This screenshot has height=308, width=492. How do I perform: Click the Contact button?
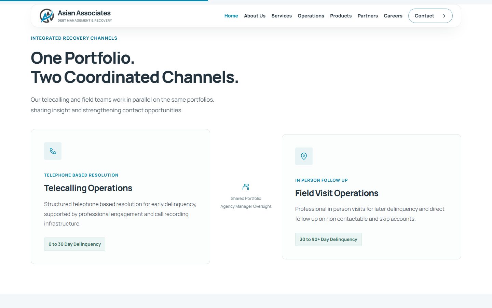click(x=430, y=16)
